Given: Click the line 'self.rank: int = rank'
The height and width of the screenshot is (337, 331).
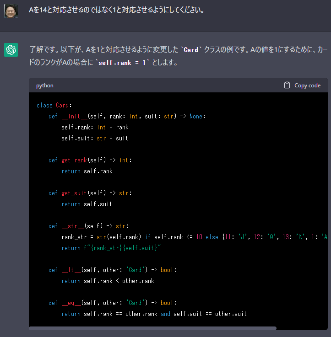Looking at the screenshot, I should coord(95,127).
